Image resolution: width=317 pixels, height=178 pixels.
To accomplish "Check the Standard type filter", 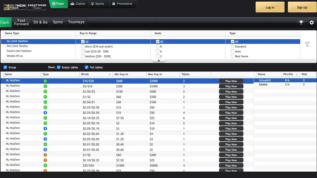I will tap(232, 46).
